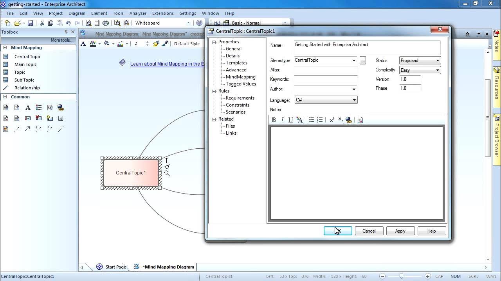Click the hyperlink globe icon in Notes toolbar

tap(349, 120)
